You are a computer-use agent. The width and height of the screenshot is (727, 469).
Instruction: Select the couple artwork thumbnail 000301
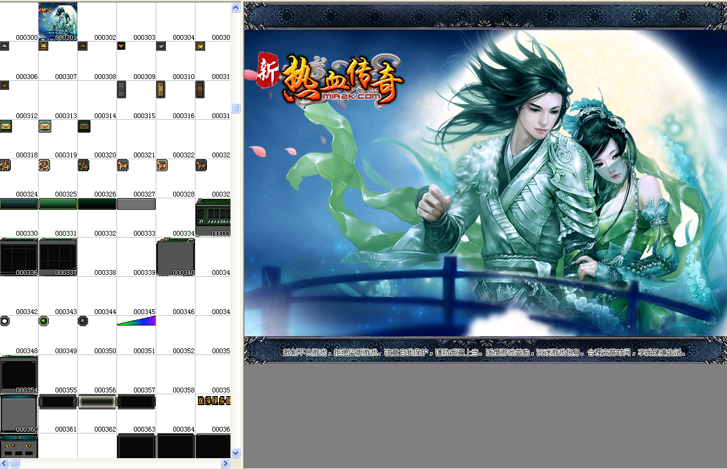pos(58,21)
